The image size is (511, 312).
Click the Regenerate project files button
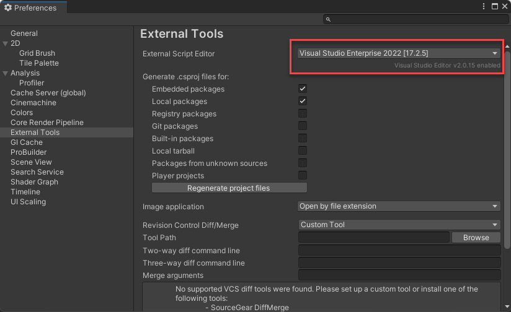[x=229, y=188]
